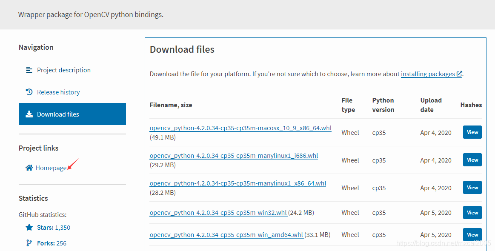
Task: Click the Upload date column header
Action: tap(431, 105)
